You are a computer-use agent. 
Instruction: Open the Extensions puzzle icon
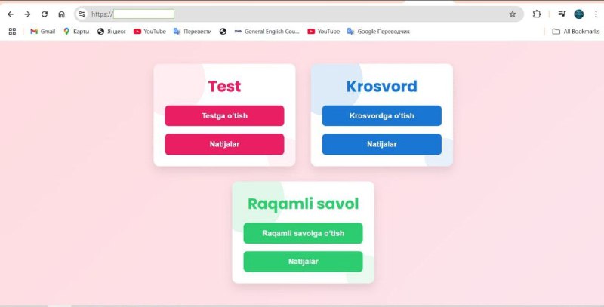pyautogui.click(x=537, y=14)
